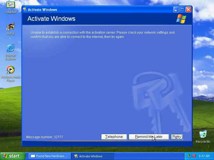
Task: Click the disabled maximize button
Action: (182, 10)
